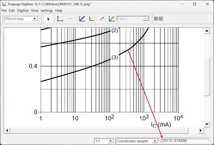Select the arrow Select tool
The width and height of the screenshot is (214, 145).
pos(48,19)
